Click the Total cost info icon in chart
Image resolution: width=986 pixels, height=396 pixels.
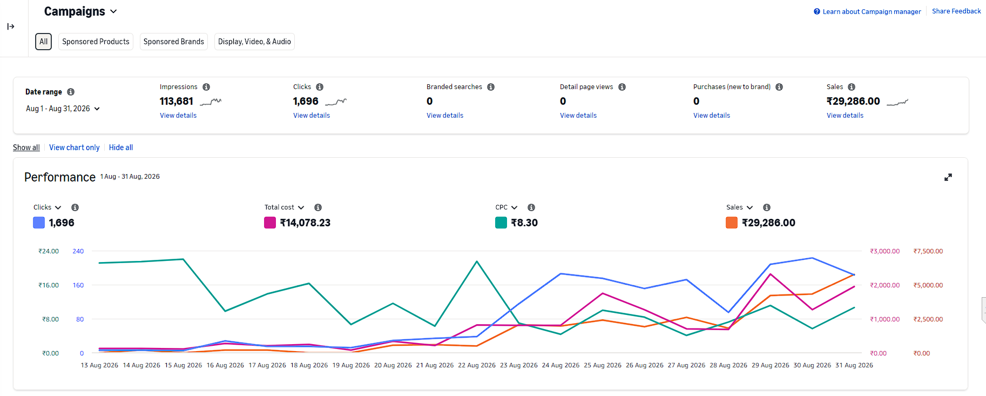click(x=318, y=207)
